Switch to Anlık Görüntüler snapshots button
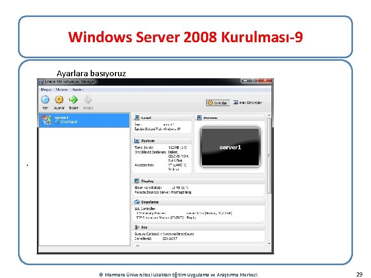 coord(248,102)
